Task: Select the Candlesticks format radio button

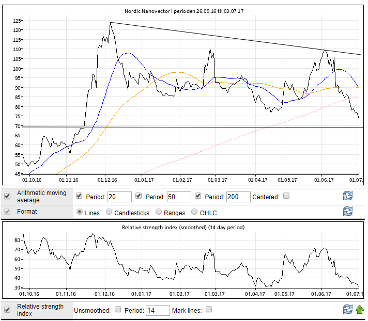Action: pyautogui.click(x=109, y=212)
